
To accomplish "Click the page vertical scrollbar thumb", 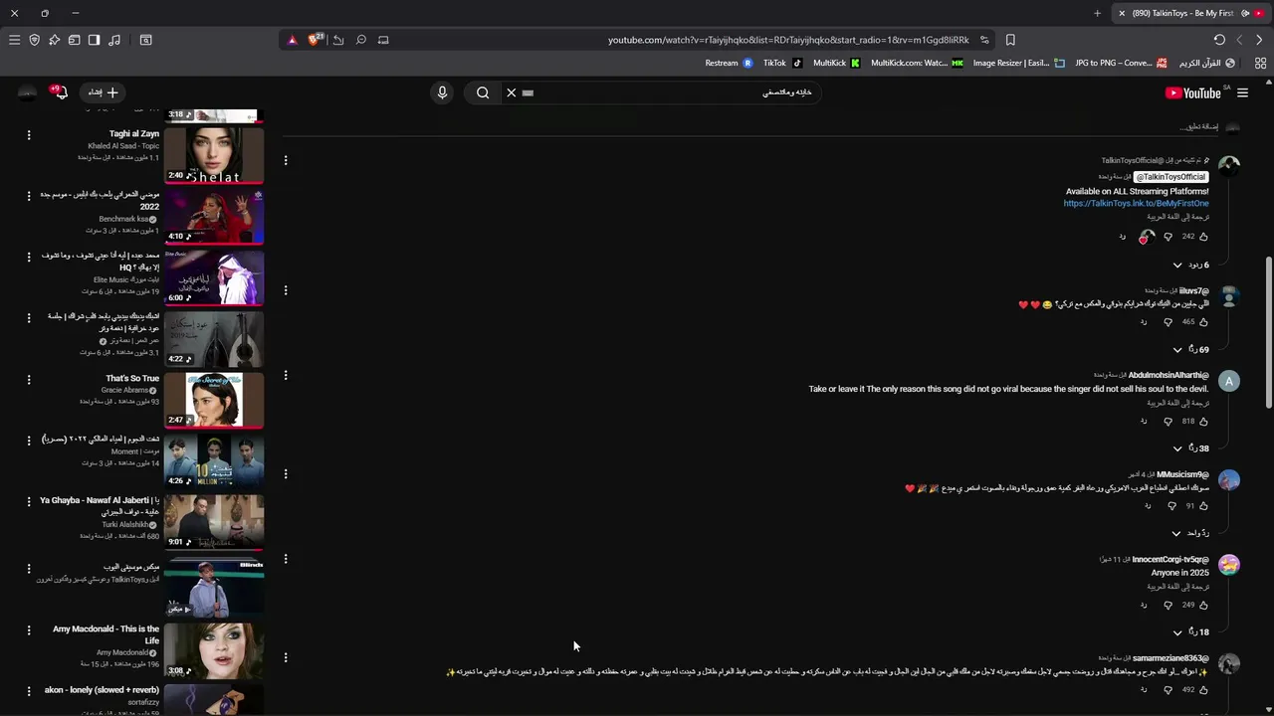I will point(1268,331).
